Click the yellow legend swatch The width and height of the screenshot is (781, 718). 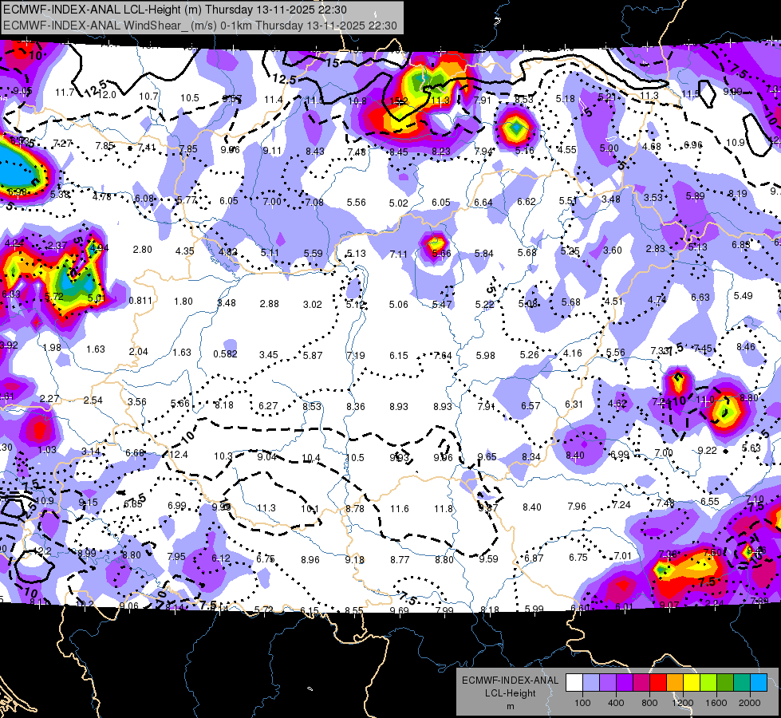coord(692,683)
